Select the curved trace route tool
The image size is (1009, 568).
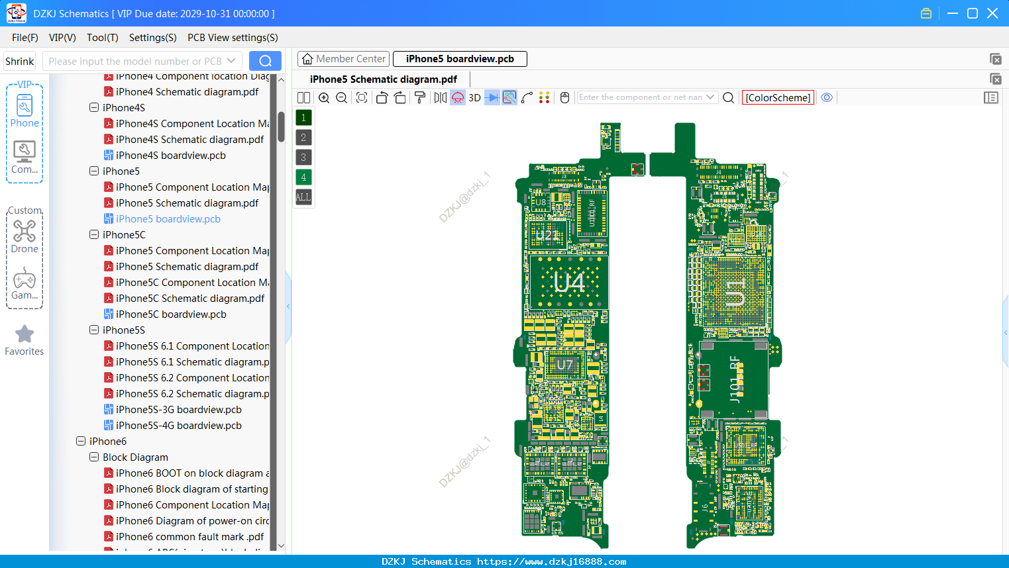tap(527, 97)
